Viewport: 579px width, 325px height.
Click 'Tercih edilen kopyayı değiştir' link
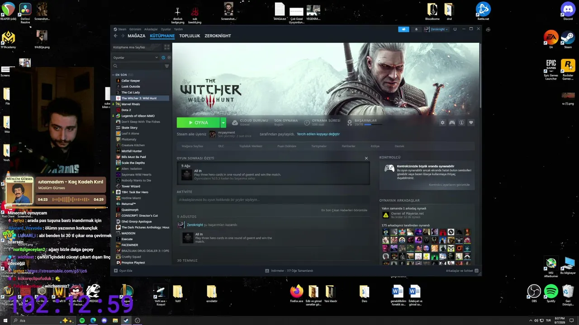[318, 134]
